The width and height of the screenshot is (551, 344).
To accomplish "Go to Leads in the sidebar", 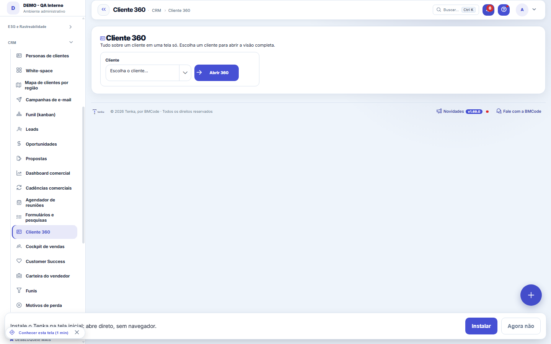I will tap(45, 129).
